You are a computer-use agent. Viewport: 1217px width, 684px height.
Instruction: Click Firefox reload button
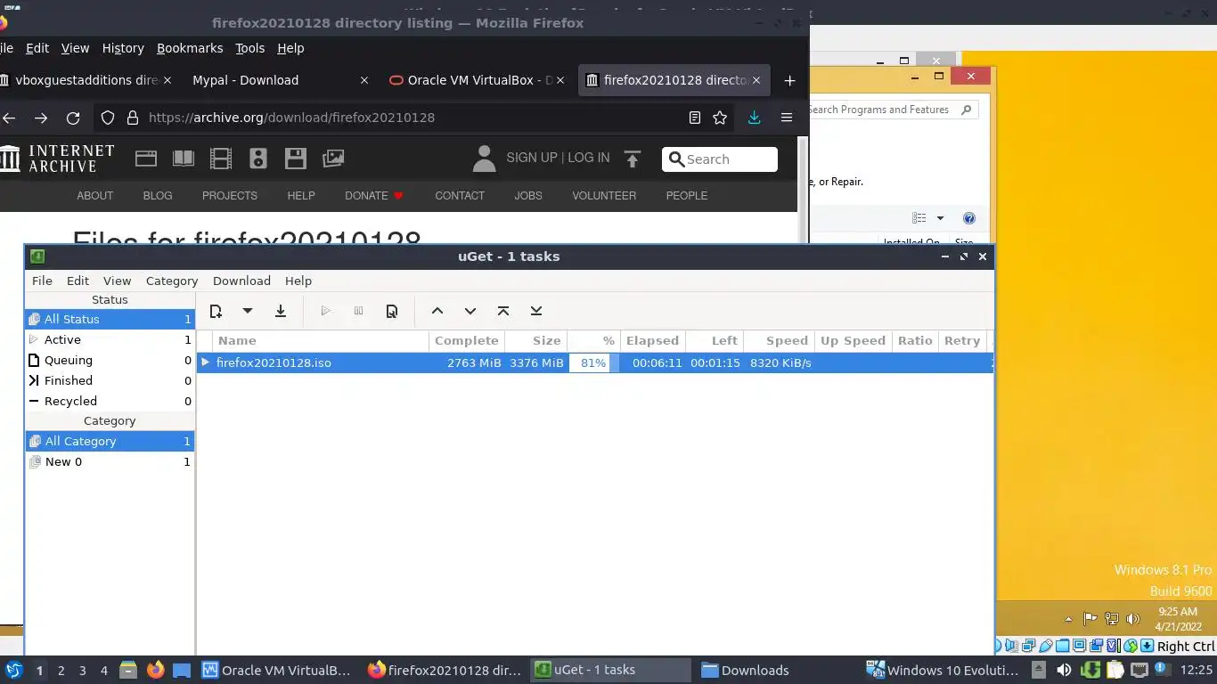pyautogui.click(x=73, y=118)
